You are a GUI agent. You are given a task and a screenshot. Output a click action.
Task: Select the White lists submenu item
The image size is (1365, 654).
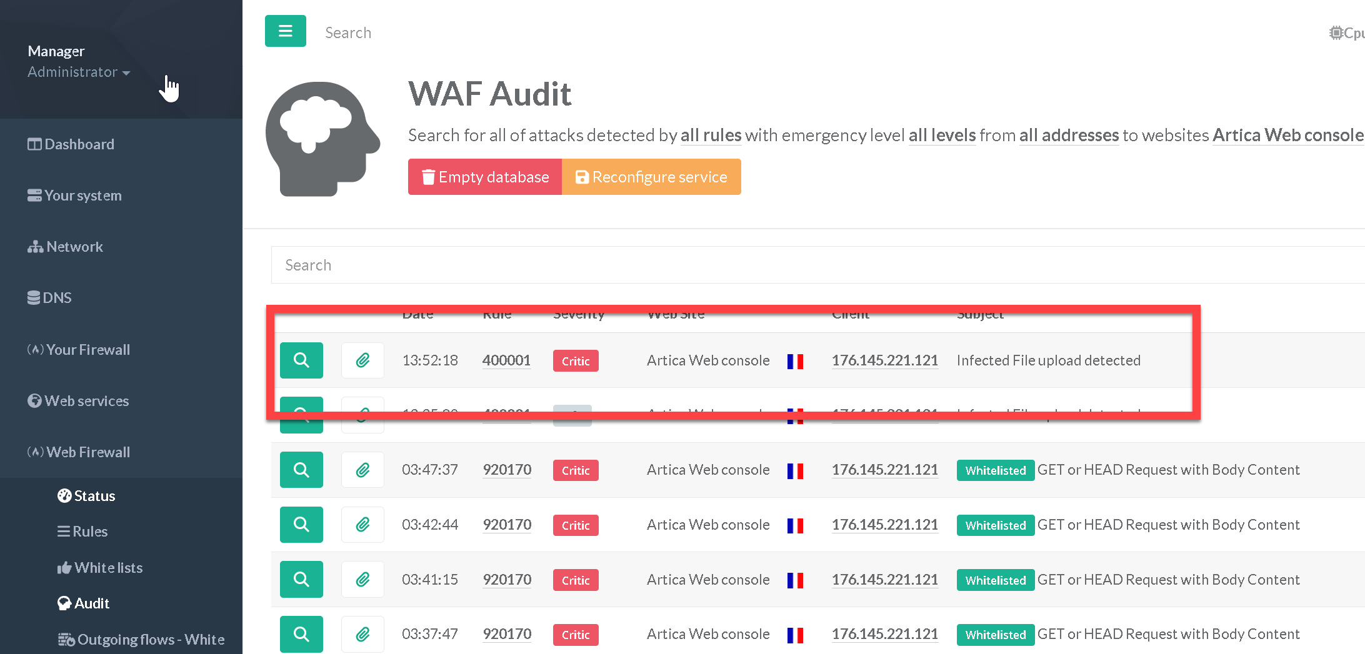click(x=108, y=568)
